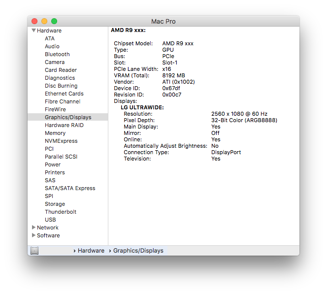Click the 'DisplayPort' connection type value
Image resolution: width=327 pixels, height=295 pixels.
tap(226, 152)
